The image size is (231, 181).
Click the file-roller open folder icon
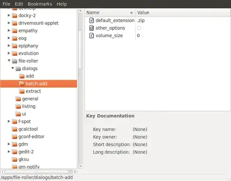click(x=15, y=61)
